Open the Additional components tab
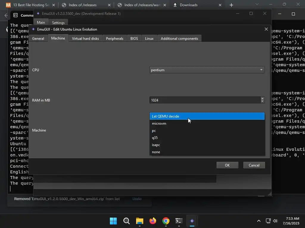Image resolution: width=305 pixels, height=228 pixels. point(179,38)
